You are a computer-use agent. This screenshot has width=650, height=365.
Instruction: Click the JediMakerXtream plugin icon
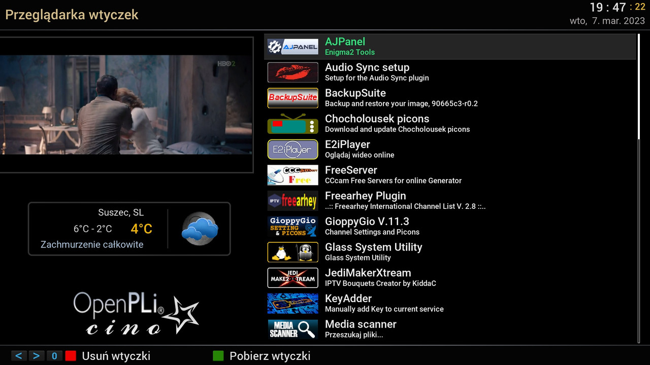(292, 278)
